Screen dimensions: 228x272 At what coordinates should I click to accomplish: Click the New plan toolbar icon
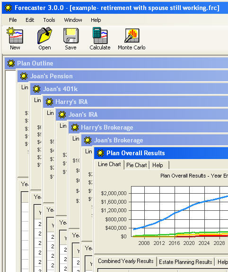(15, 36)
